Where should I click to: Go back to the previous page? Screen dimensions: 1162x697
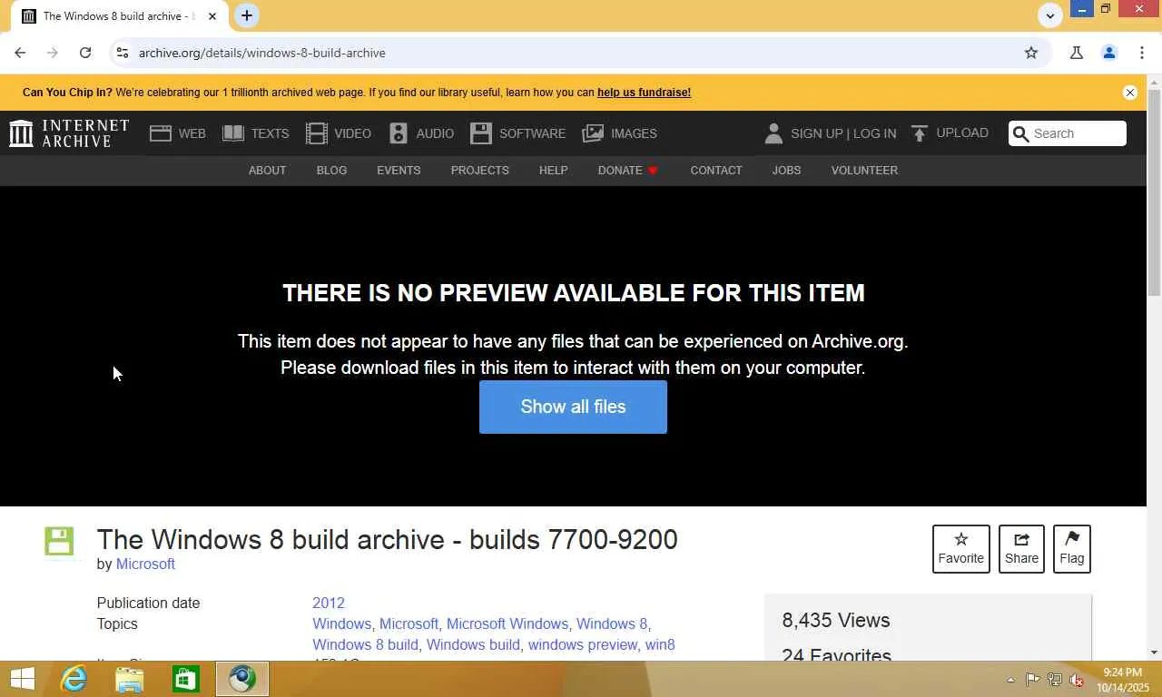click(x=20, y=53)
